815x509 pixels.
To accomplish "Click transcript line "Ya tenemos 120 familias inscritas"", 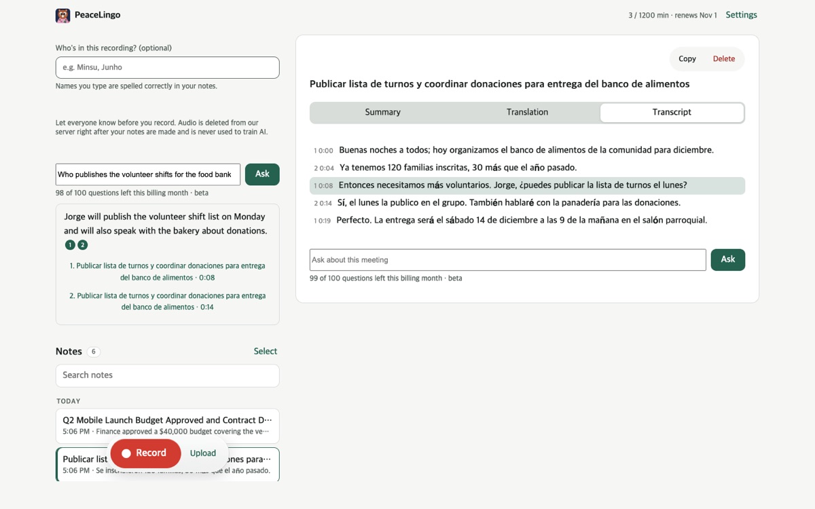I will click(527, 168).
